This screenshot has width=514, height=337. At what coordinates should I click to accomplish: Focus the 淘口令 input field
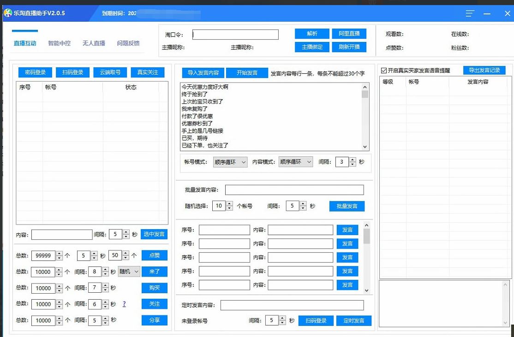click(x=235, y=35)
